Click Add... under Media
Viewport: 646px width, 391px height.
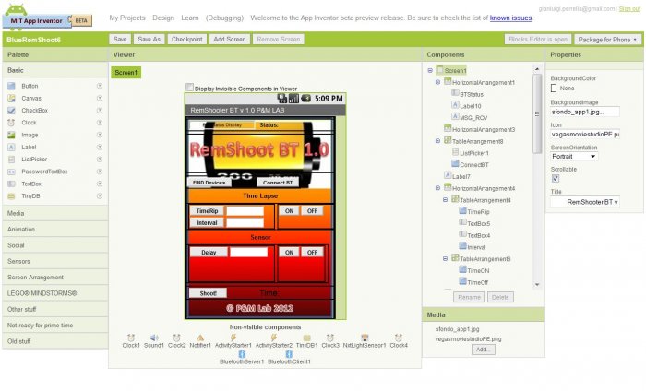[484, 350]
